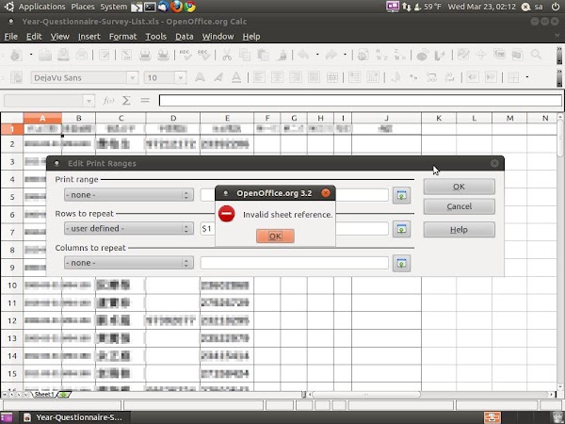565x424 pixels.
Task: Open the Insert menu
Action: (89, 37)
